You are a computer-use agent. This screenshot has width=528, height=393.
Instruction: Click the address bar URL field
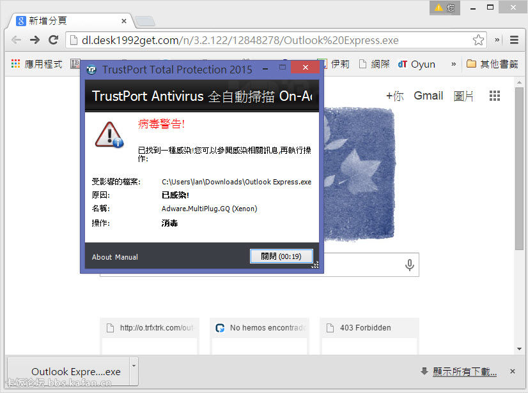click(268, 40)
